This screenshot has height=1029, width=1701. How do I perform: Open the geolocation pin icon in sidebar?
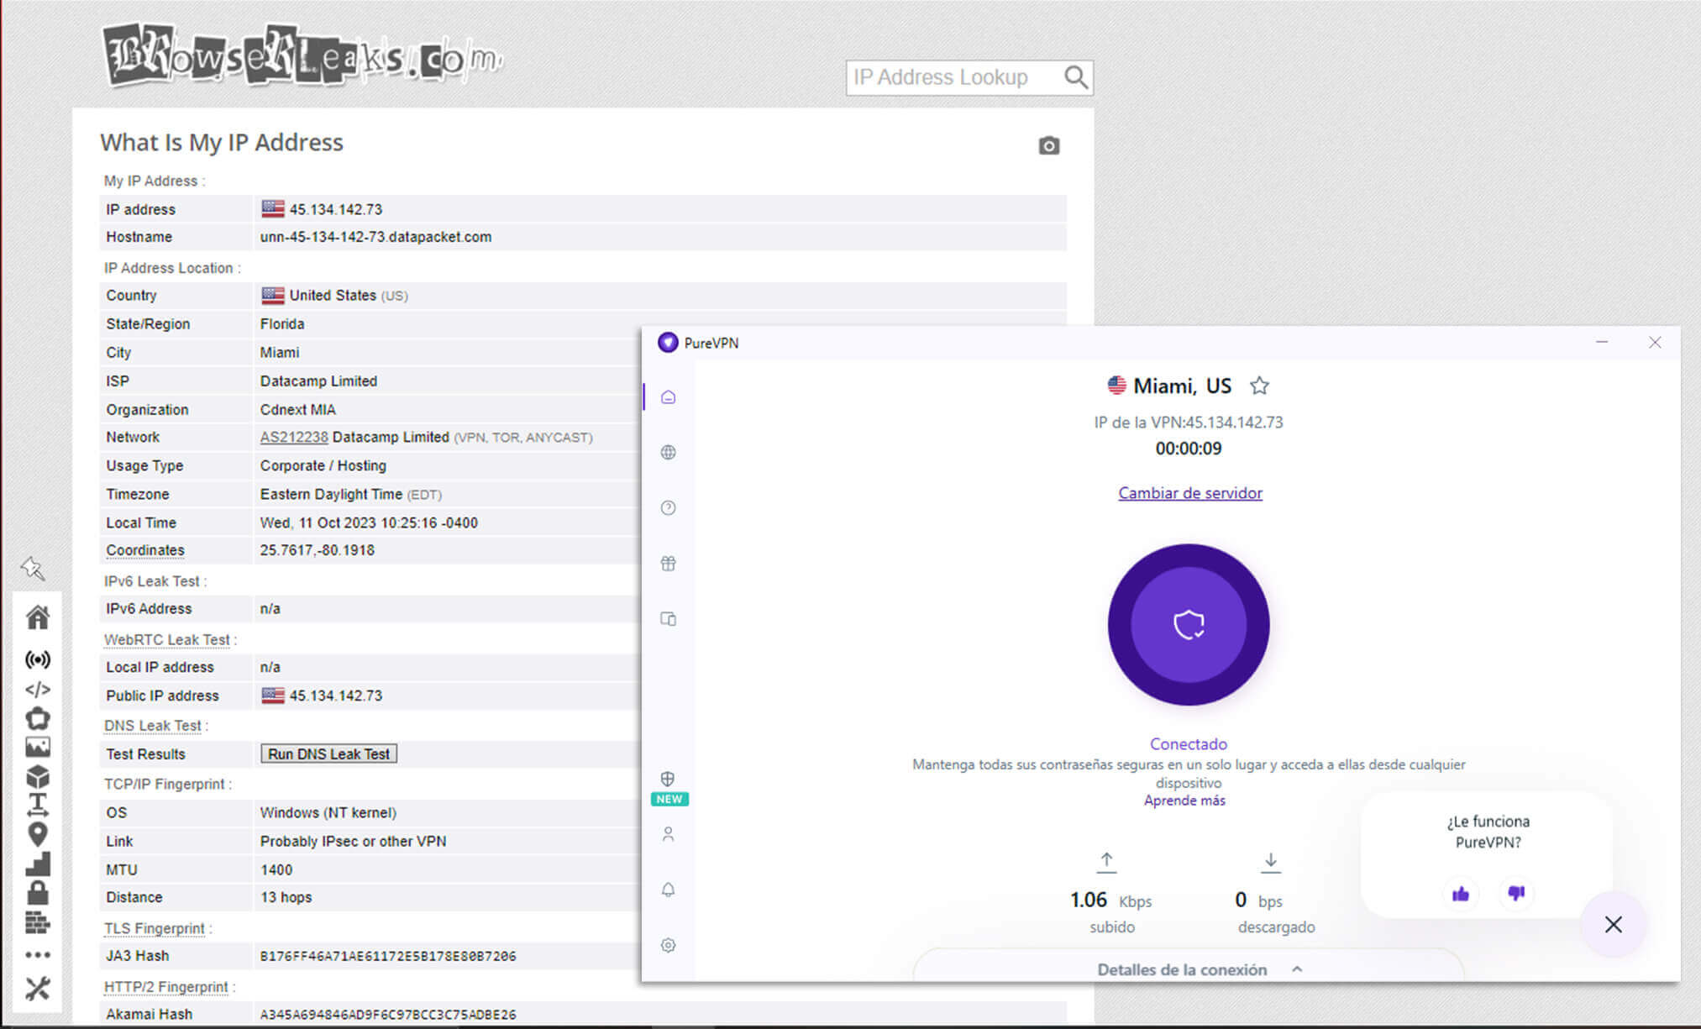38,834
